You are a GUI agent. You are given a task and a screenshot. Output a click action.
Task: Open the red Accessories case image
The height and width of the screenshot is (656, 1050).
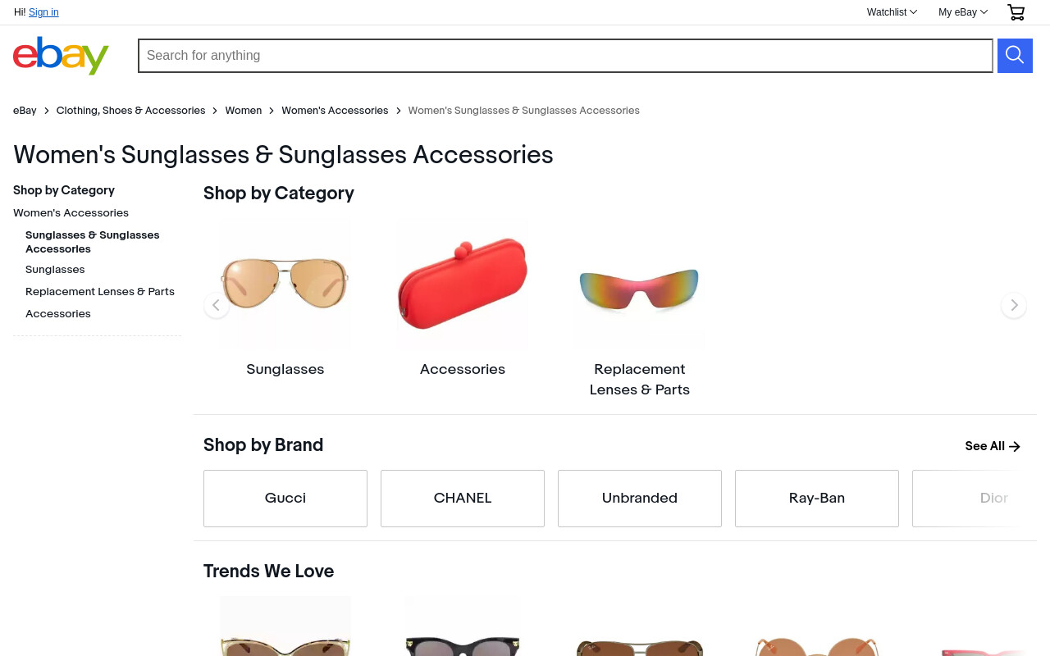(x=463, y=285)
